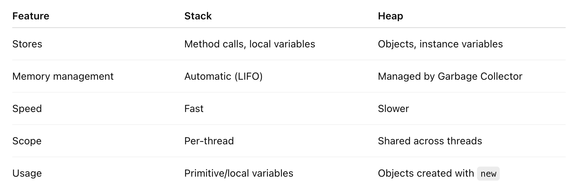Screen dimensions: 570x191
Task: Select the Usage row label
Action: click(x=27, y=173)
